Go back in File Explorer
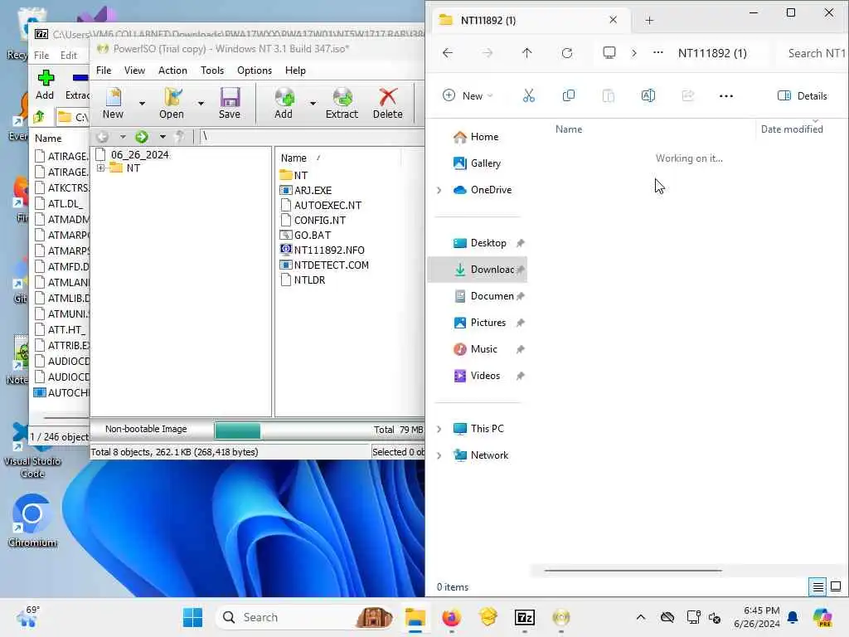The image size is (849, 637). point(448,53)
